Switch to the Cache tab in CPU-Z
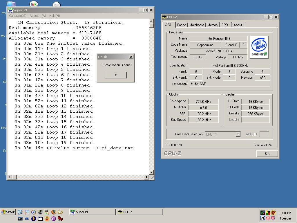The width and height of the screenshot is (297, 223). [x=182, y=25]
